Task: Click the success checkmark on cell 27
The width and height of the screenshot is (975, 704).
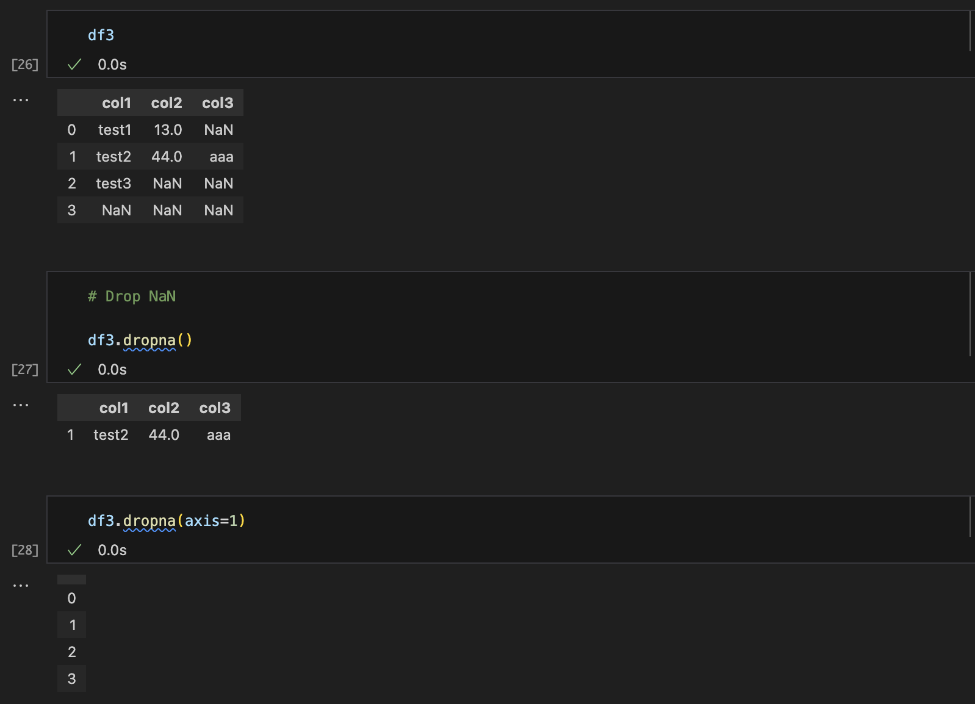Action: [x=74, y=370]
